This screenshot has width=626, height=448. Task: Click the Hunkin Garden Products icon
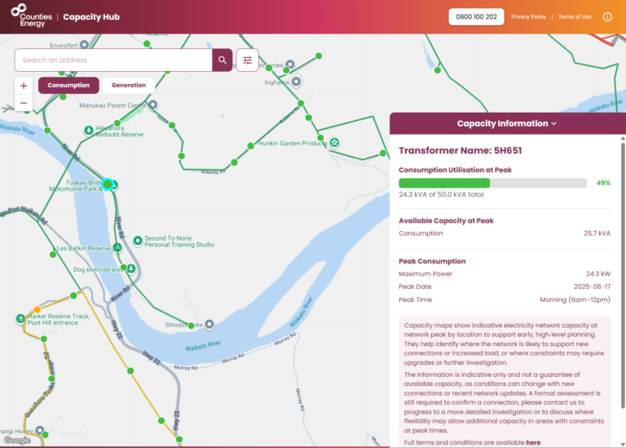(x=334, y=142)
